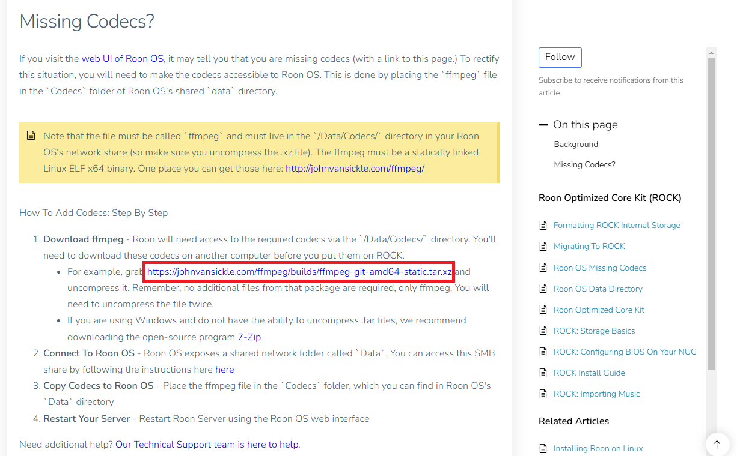Click the document icon beside 'ROCK: Importing Music'
Image resolution: width=737 pixels, height=456 pixels.
(x=543, y=394)
